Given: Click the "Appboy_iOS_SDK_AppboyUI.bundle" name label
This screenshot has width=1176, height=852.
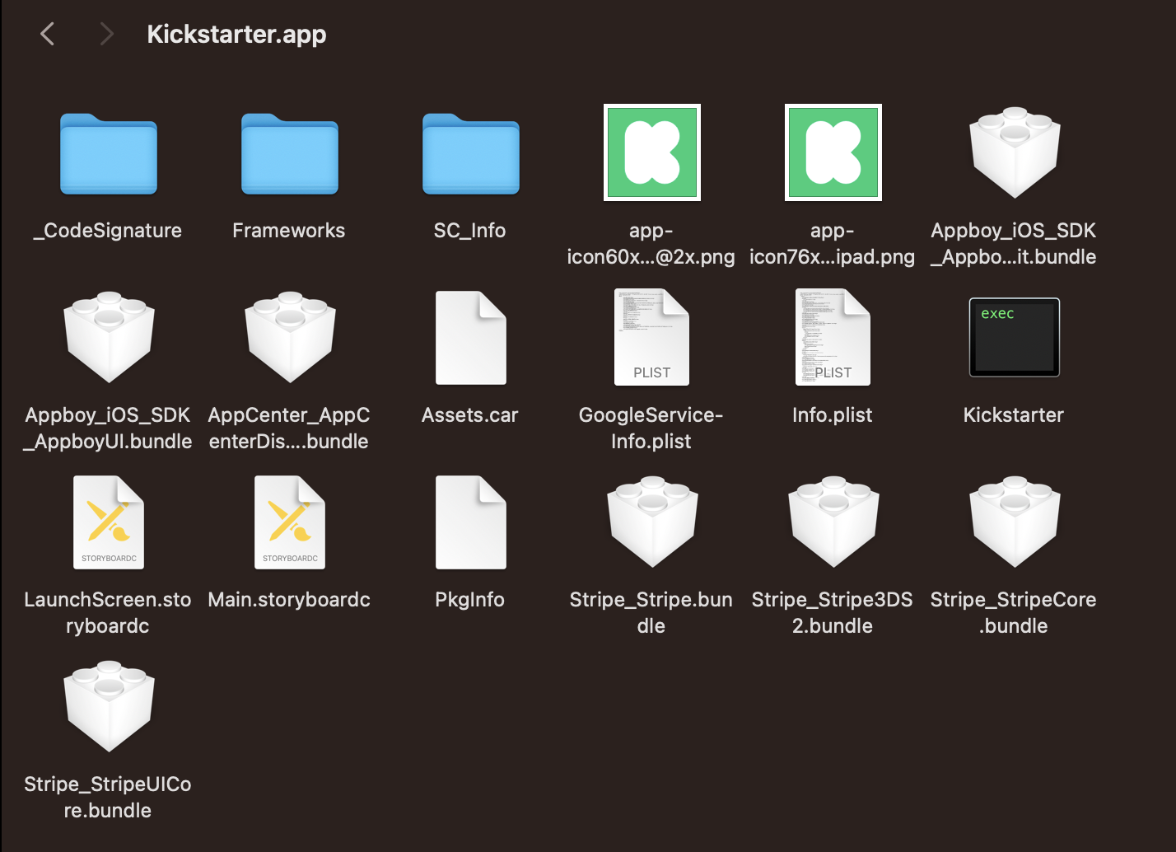Looking at the screenshot, I should 108,428.
